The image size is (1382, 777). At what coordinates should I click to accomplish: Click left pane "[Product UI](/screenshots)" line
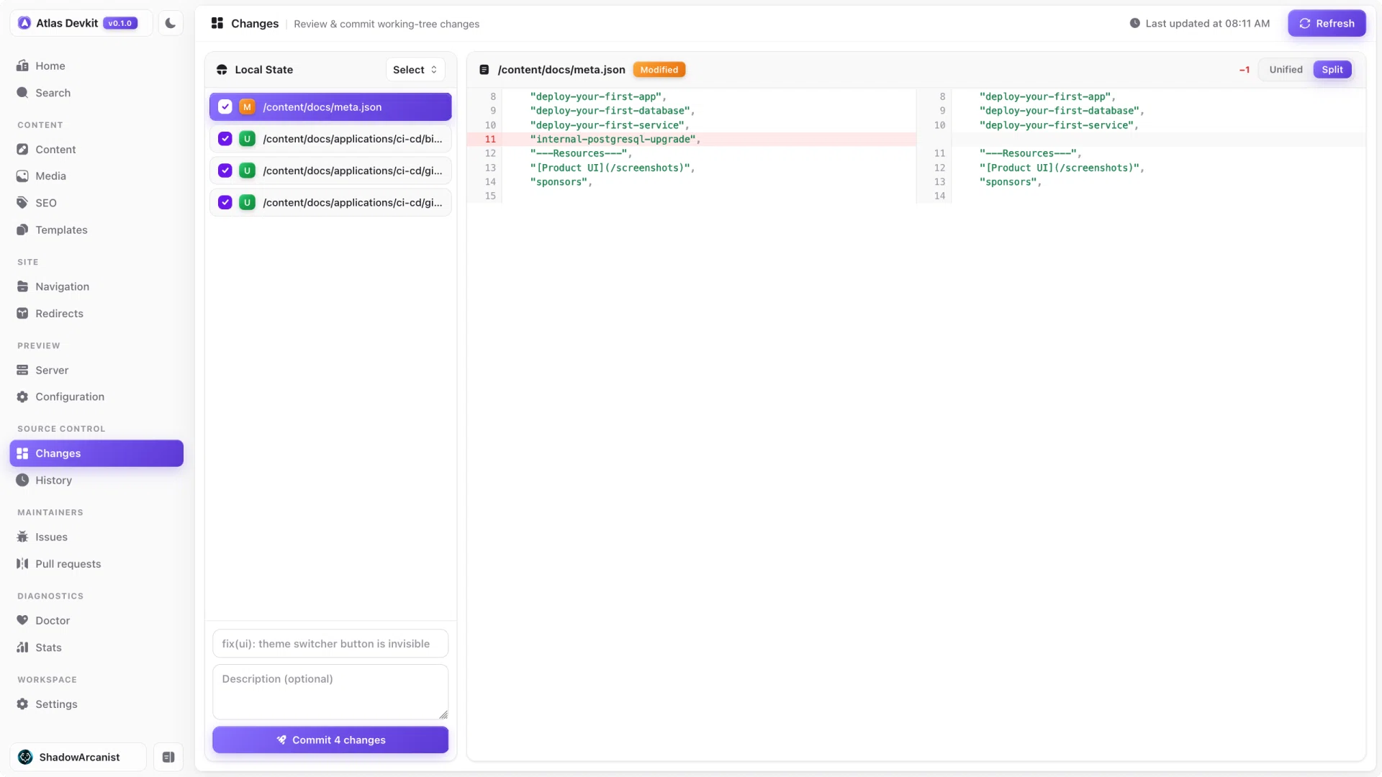pyautogui.click(x=613, y=168)
